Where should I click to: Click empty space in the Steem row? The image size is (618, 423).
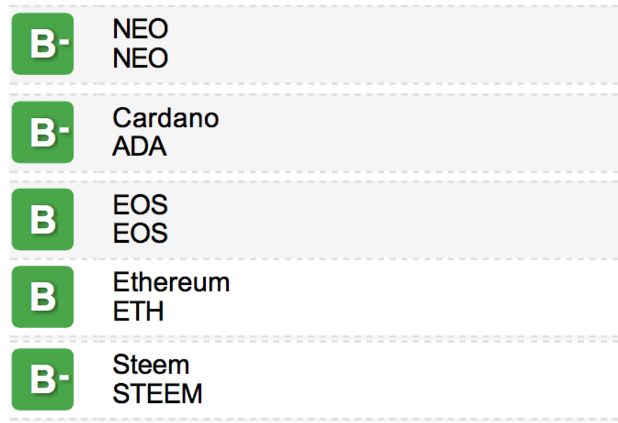398,379
